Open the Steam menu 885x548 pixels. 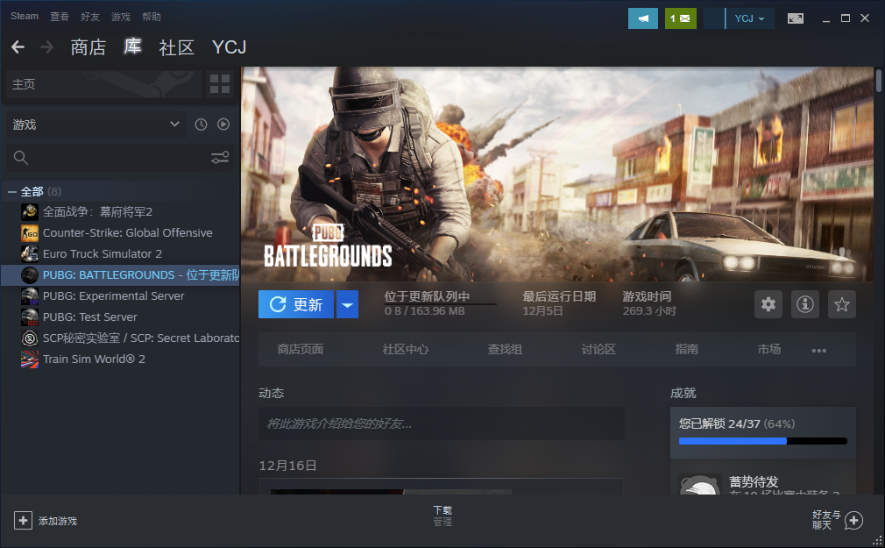click(25, 17)
